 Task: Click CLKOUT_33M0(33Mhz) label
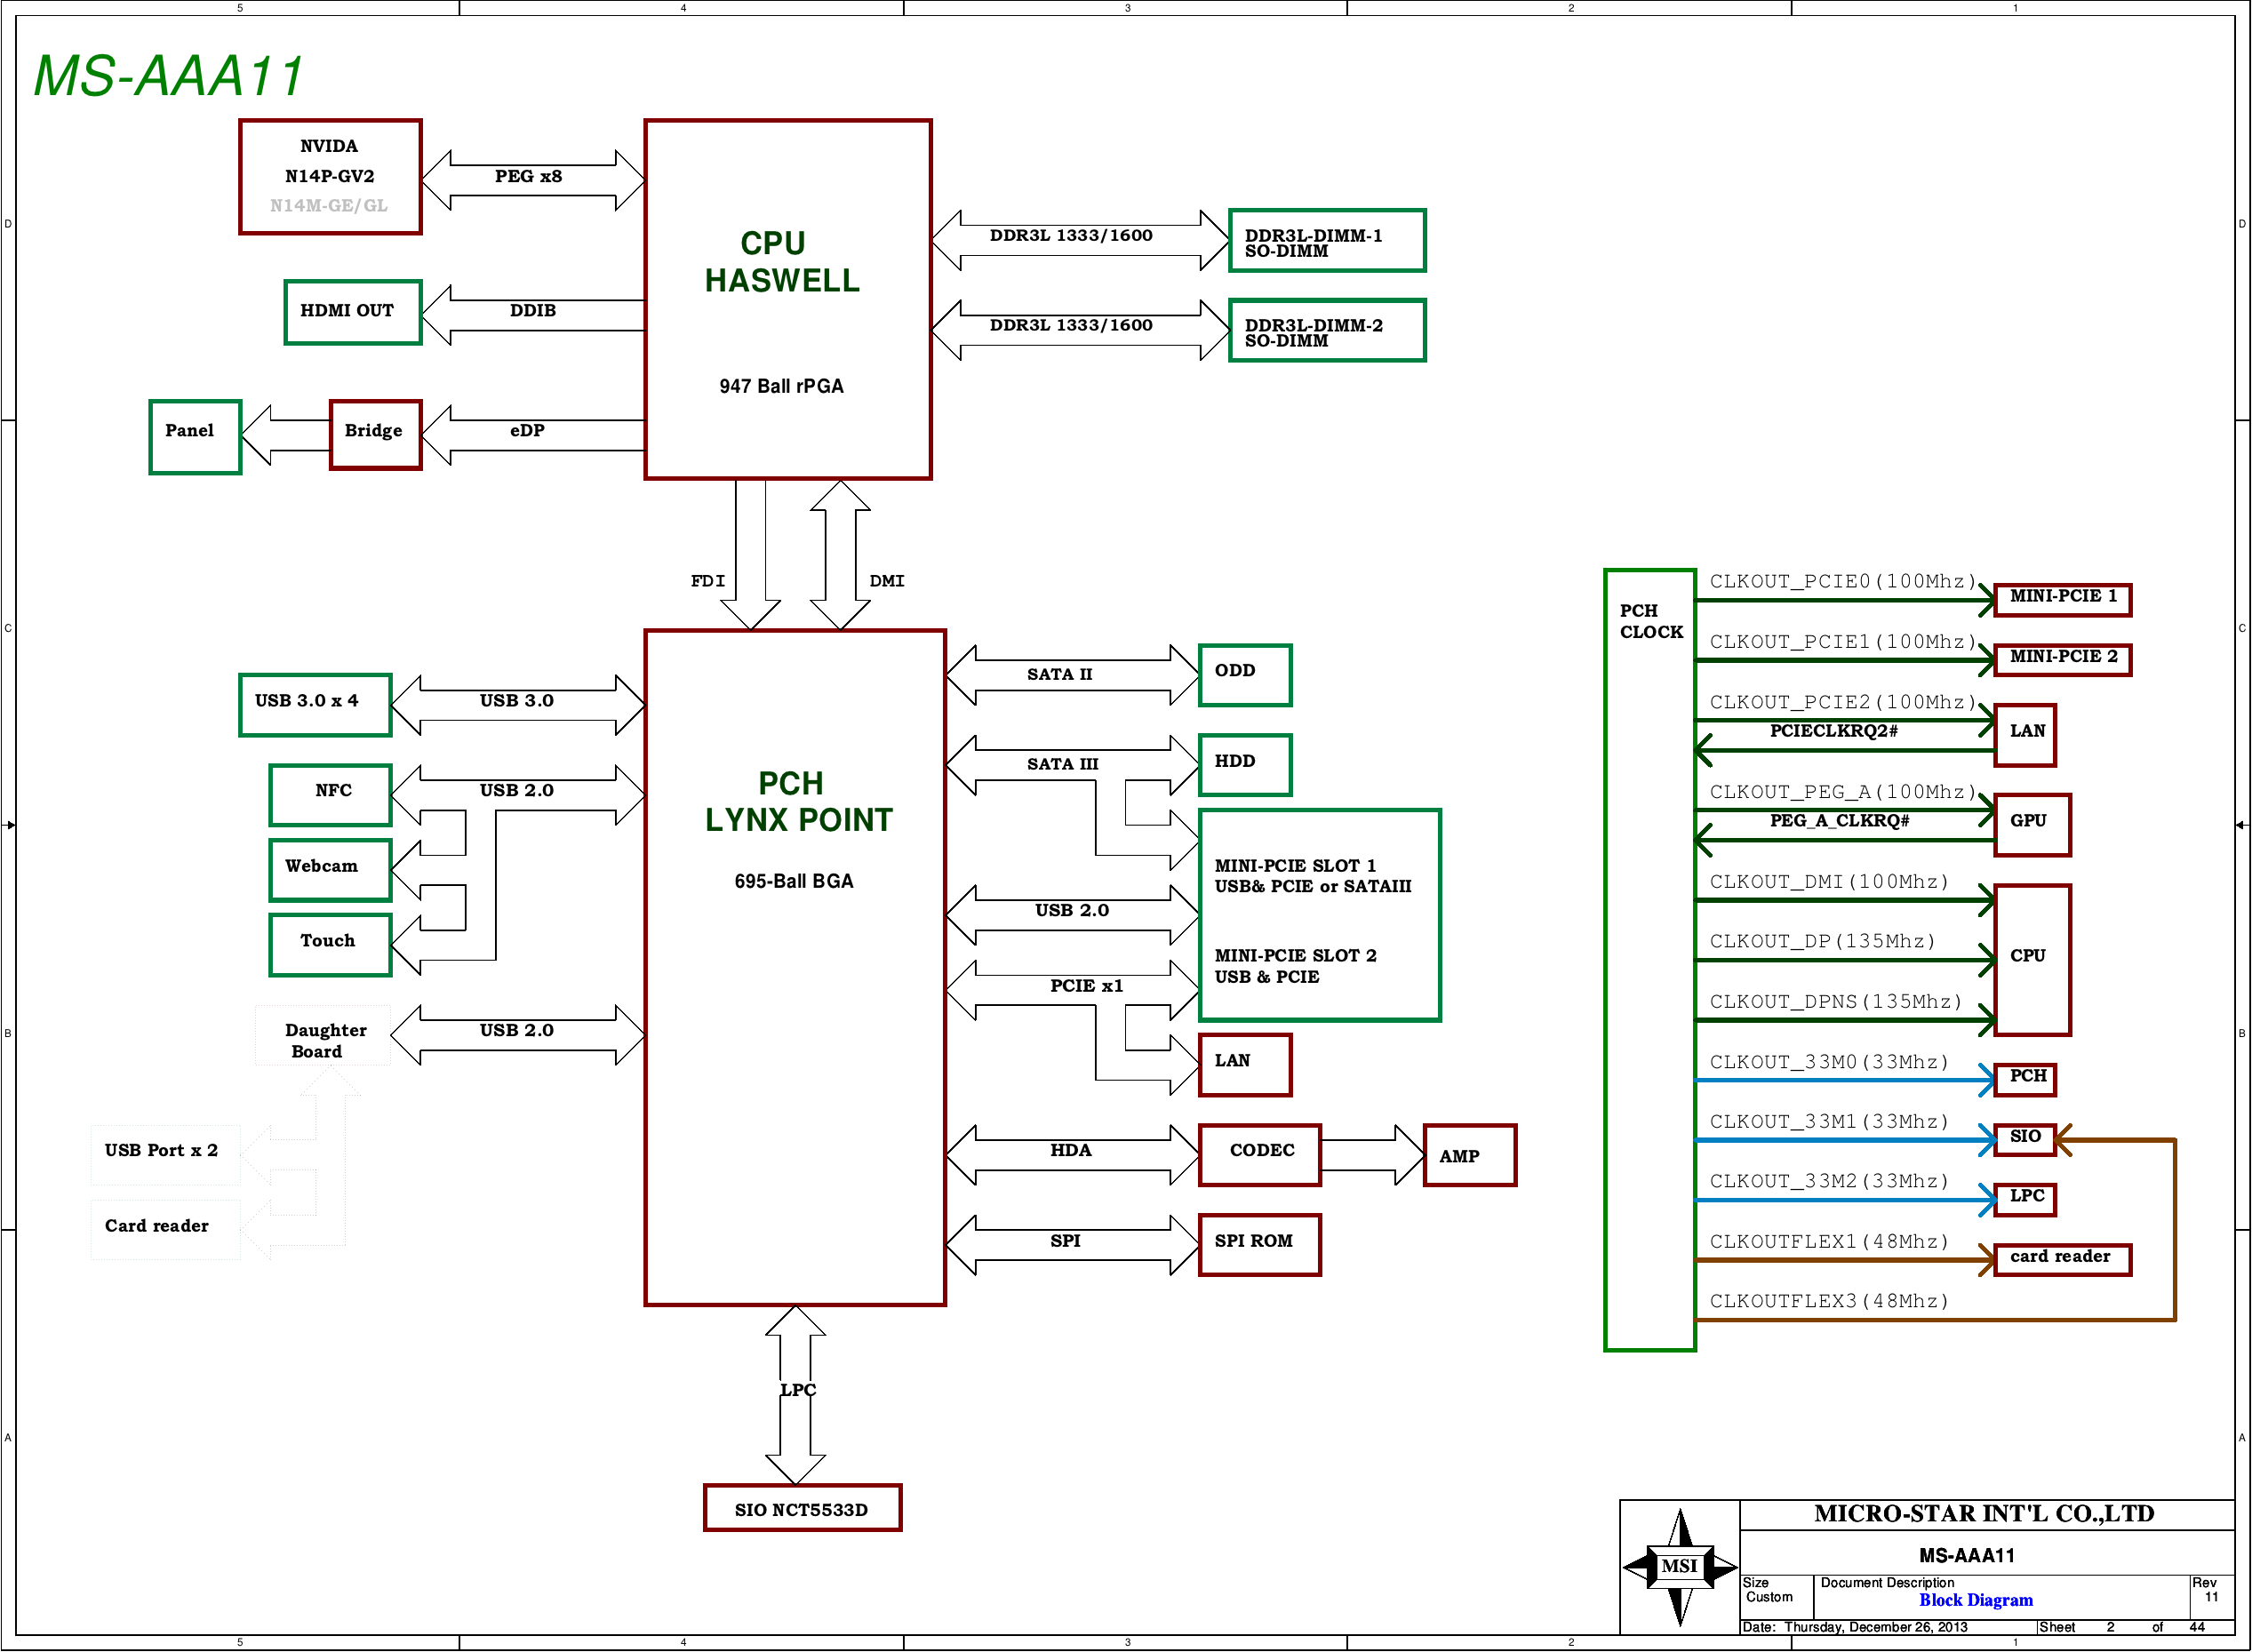tap(1829, 1062)
